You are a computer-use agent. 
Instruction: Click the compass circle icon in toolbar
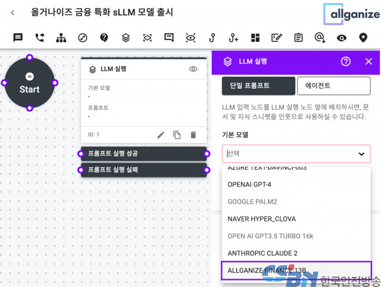(83, 38)
